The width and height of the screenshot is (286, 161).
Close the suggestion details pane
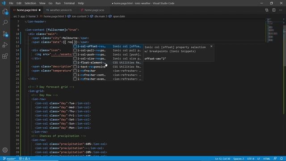[211, 46]
